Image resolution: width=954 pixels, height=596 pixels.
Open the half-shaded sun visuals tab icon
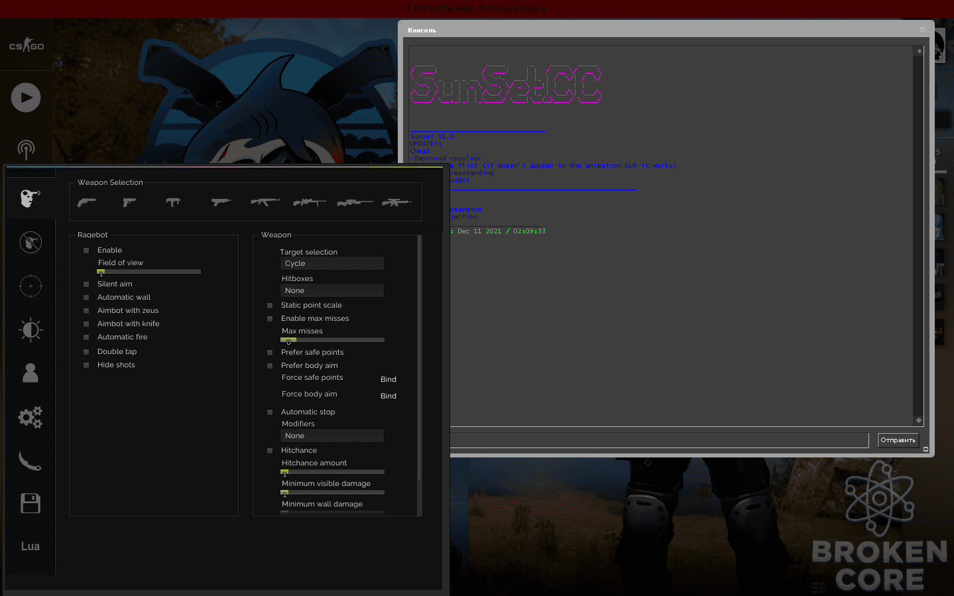pos(30,329)
